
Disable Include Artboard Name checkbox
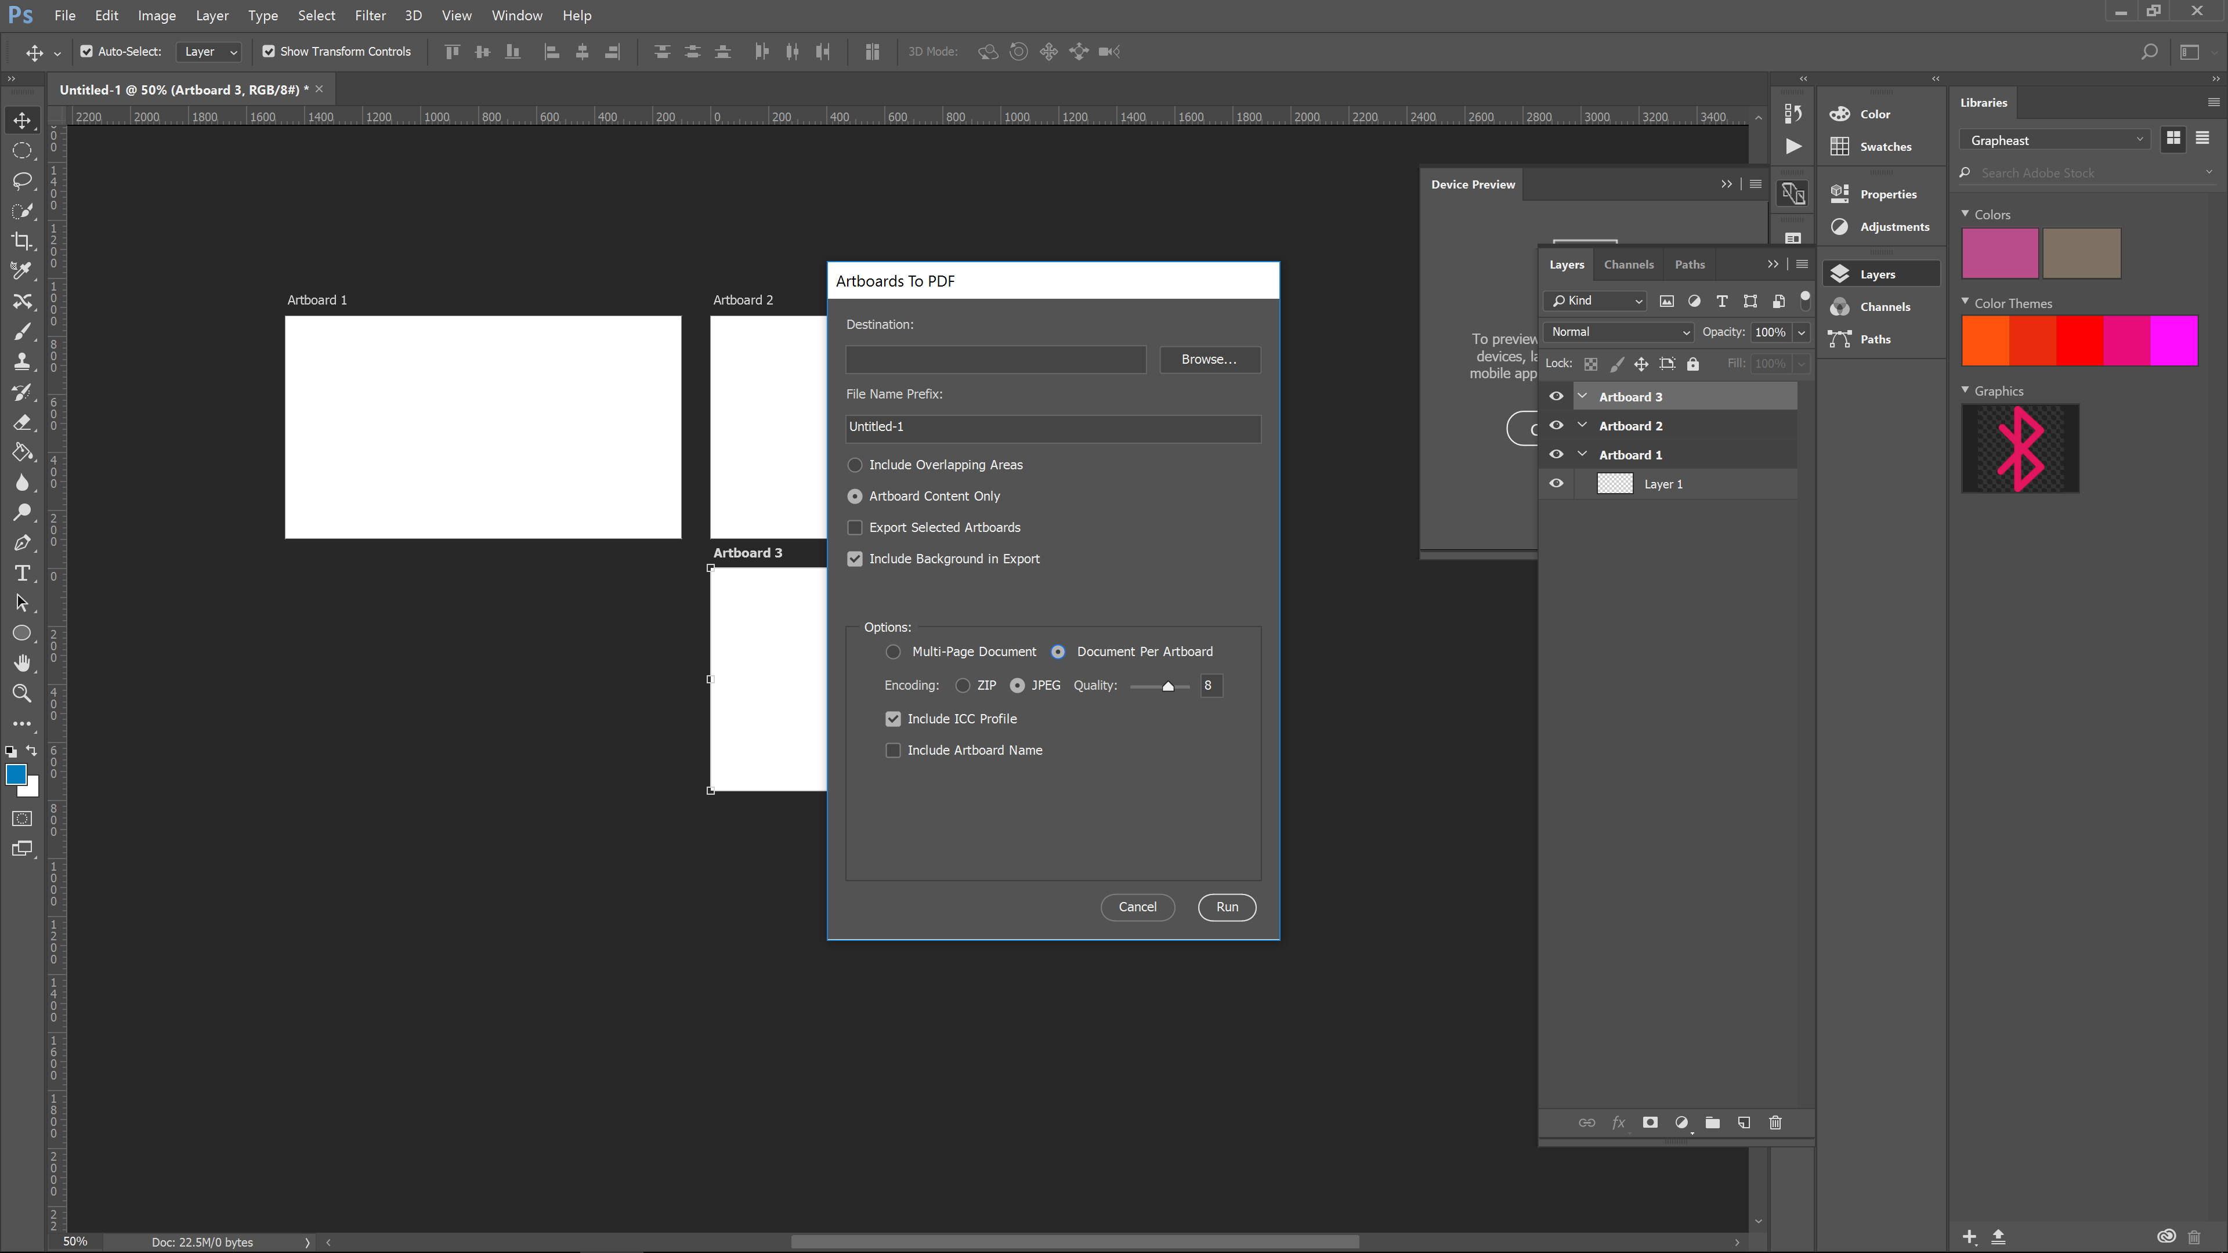pyautogui.click(x=894, y=749)
